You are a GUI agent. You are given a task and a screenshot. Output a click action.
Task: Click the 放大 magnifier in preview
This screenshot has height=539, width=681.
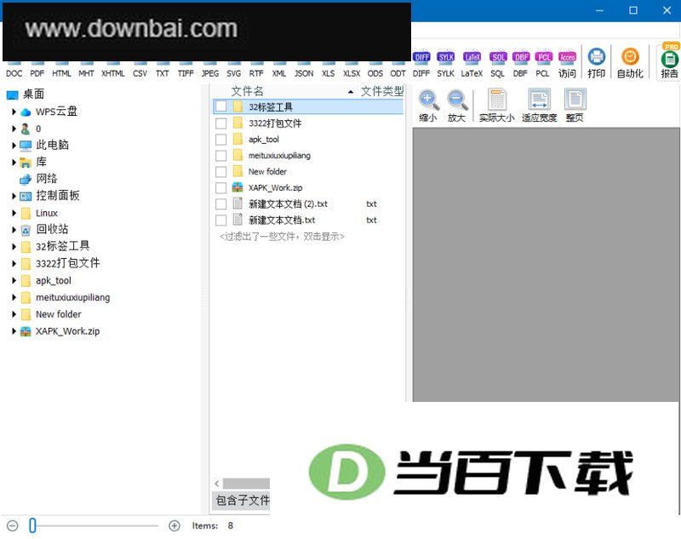pos(457,106)
